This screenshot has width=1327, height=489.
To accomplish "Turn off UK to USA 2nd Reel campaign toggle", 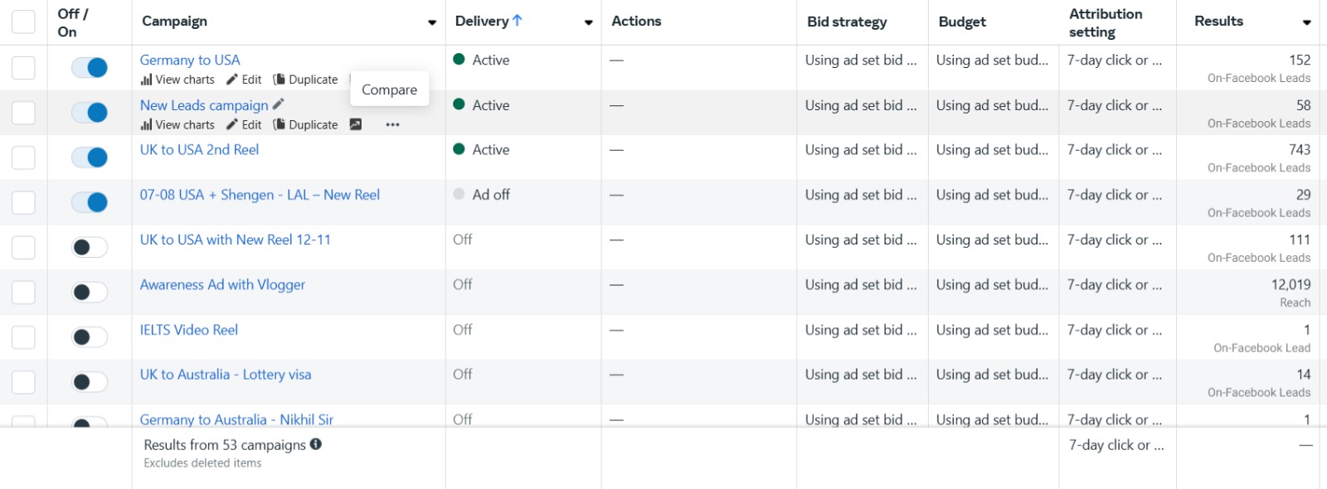I will tap(90, 157).
